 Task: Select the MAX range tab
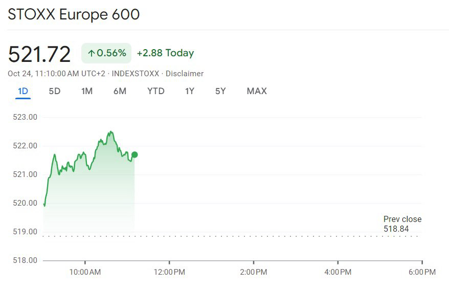pos(257,91)
